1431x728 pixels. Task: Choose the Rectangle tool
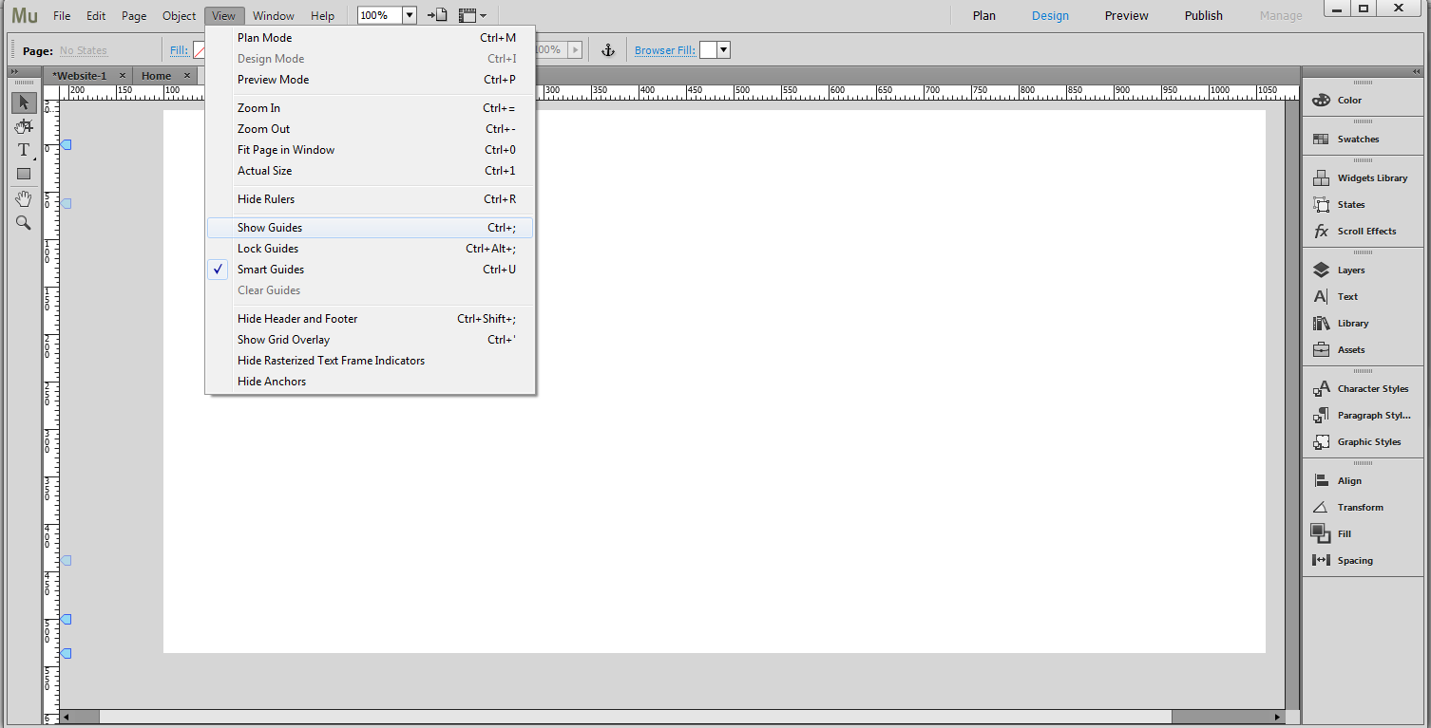click(24, 174)
